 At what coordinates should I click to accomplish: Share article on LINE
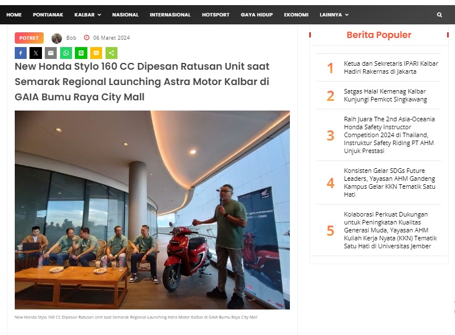point(81,53)
